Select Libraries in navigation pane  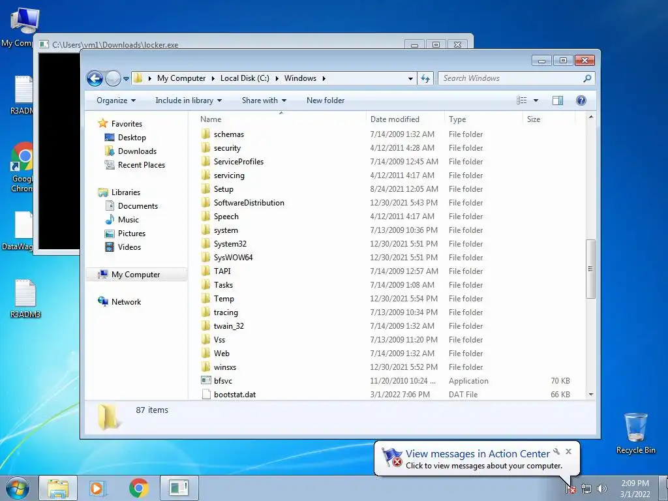(x=125, y=192)
